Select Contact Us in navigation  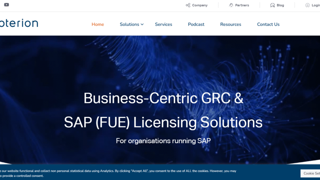click(x=268, y=24)
